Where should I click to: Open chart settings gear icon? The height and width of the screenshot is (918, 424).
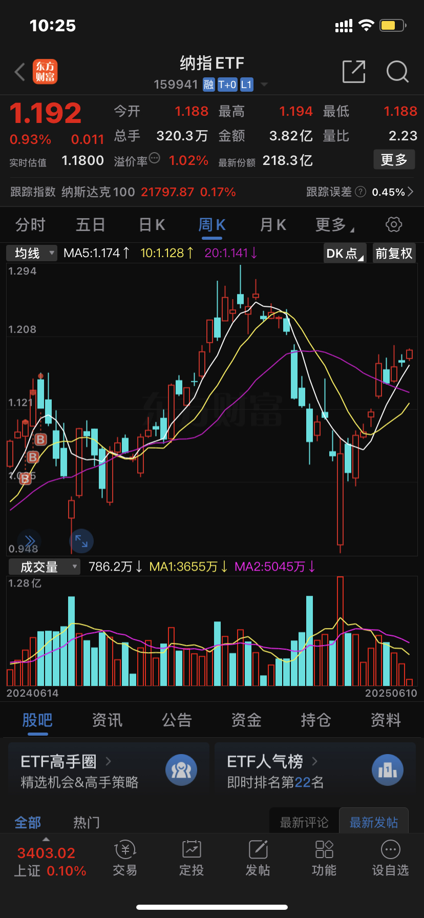click(393, 224)
